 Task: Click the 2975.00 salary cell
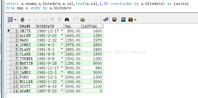point(73,45)
